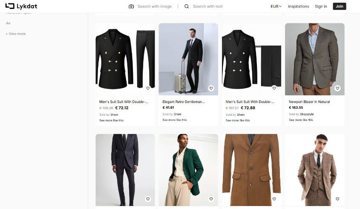Favorite the Newport Blazer In Natural

point(337,88)
